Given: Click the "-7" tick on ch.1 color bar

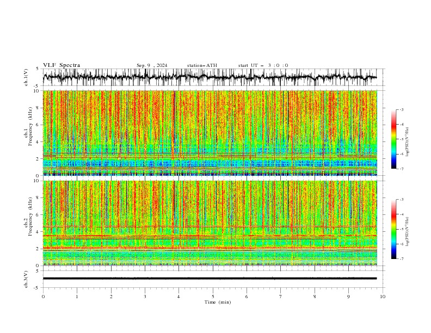Looking at the screenshot, I should (402, 169).
